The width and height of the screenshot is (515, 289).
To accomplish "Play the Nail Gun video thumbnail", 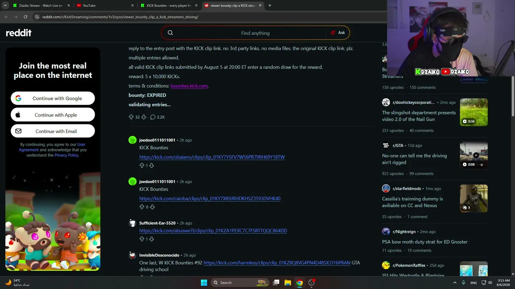I will 474,112.
